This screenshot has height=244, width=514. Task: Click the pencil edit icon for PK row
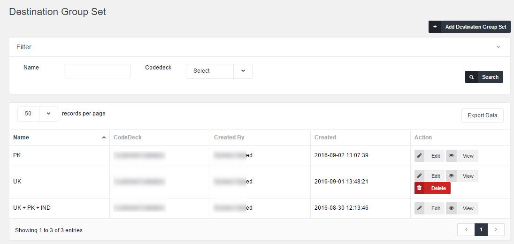coord(420,156)
